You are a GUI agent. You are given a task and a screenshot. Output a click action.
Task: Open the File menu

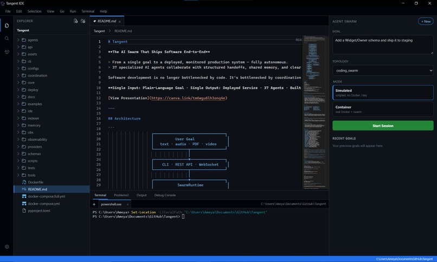pos(8,11)
